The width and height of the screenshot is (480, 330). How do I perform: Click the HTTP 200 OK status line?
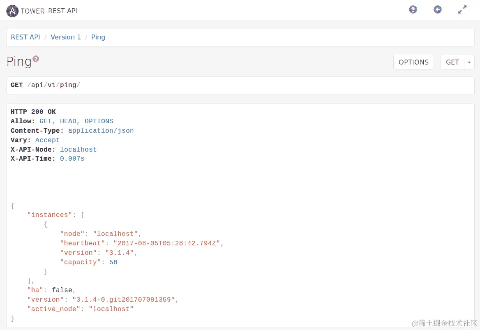point(33,112)
